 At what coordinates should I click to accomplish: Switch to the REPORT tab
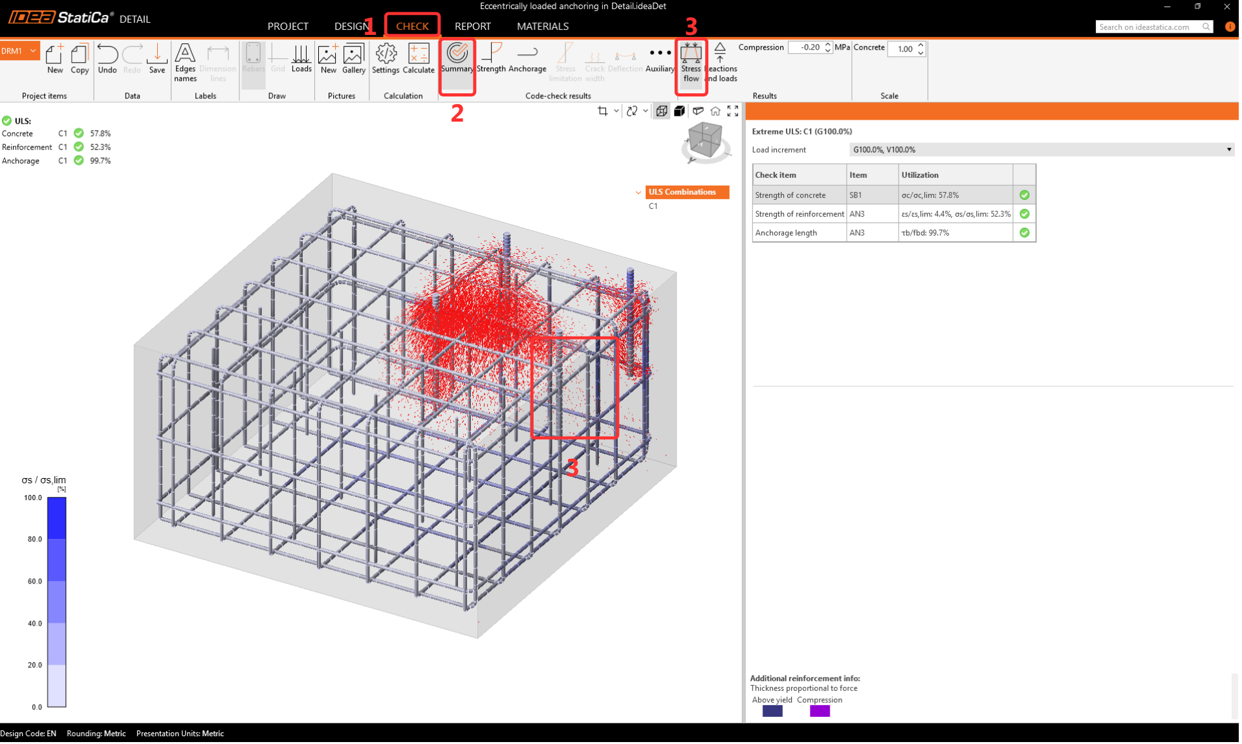(x=472, y=27)
